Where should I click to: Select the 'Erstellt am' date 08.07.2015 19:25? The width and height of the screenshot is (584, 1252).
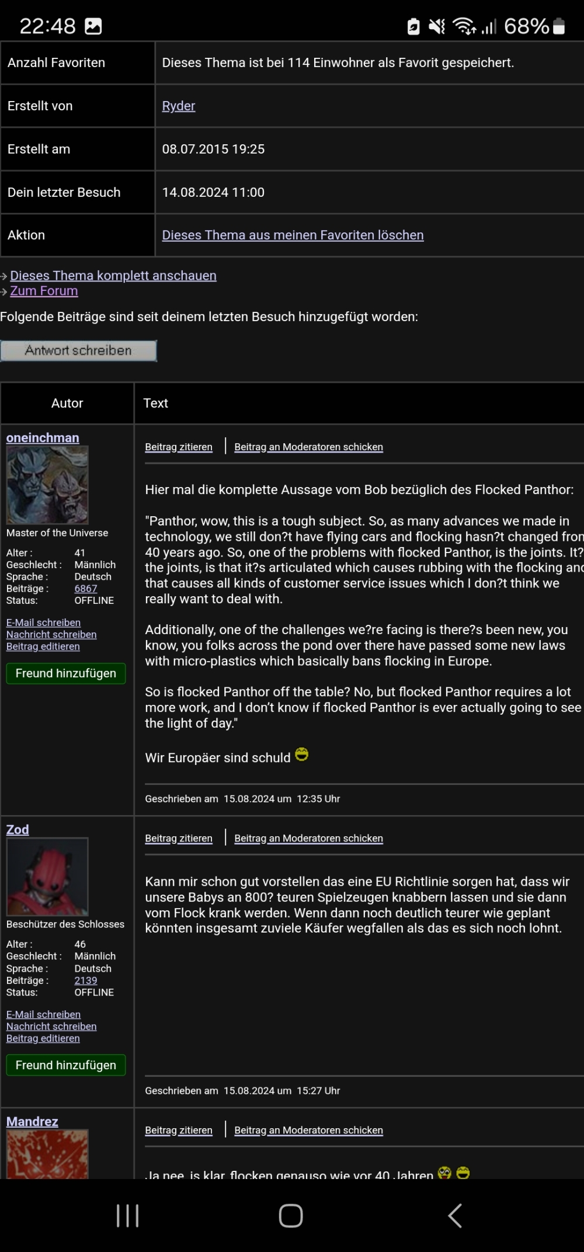(213, 149)
